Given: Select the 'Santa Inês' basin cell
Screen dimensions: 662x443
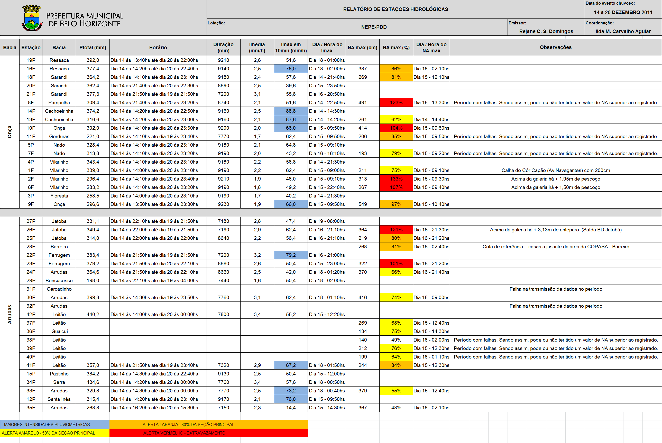Looking at the screenshot, I should click(59, 399).
